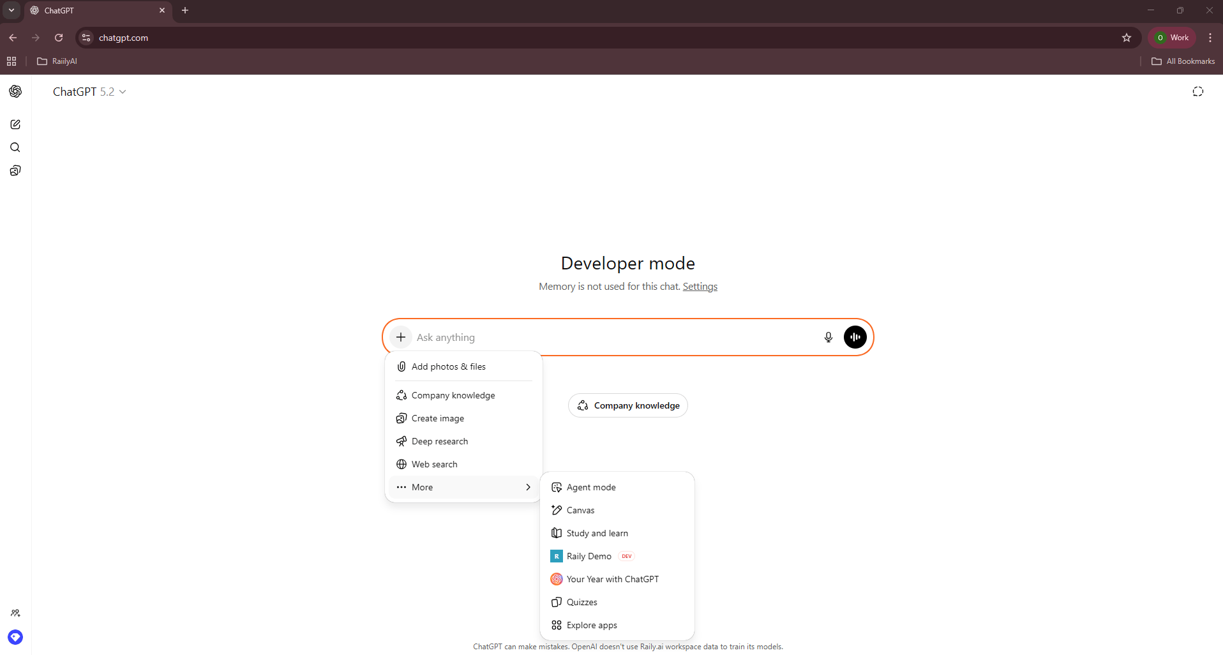Bookmark this page with the star icon
Viewport: 1223px width, 655px height.
pyautogui.click(x=1127, y=38)
